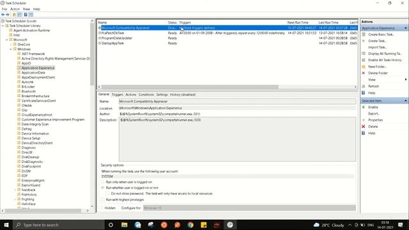Expand the OneCore folder node
The height and width of the screenshot is (230, 409).
[x=11, y=45]
